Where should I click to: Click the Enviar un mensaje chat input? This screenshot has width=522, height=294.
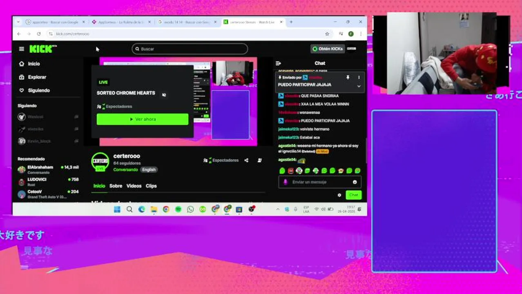pyautogui.click(x=319, y=182)
